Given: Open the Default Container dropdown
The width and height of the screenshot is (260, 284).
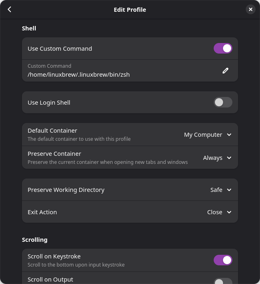Looking at the screenshot, I should (208, 135).
